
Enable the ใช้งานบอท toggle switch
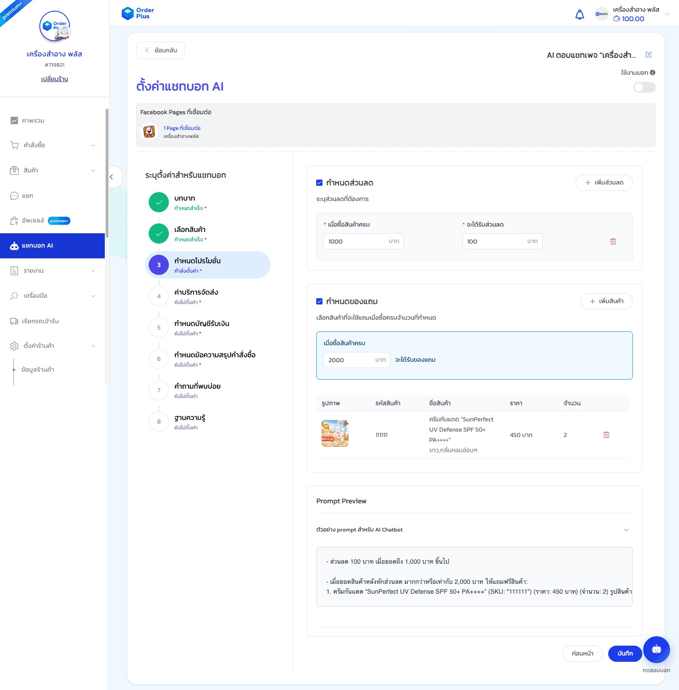[644, 87]
